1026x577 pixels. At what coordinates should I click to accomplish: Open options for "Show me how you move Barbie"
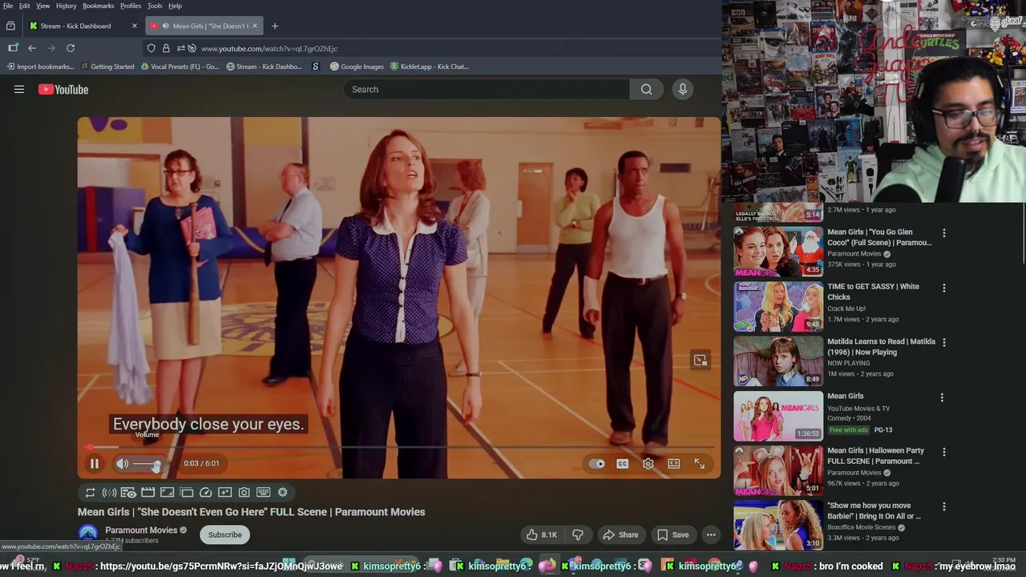tap(944, 506)
